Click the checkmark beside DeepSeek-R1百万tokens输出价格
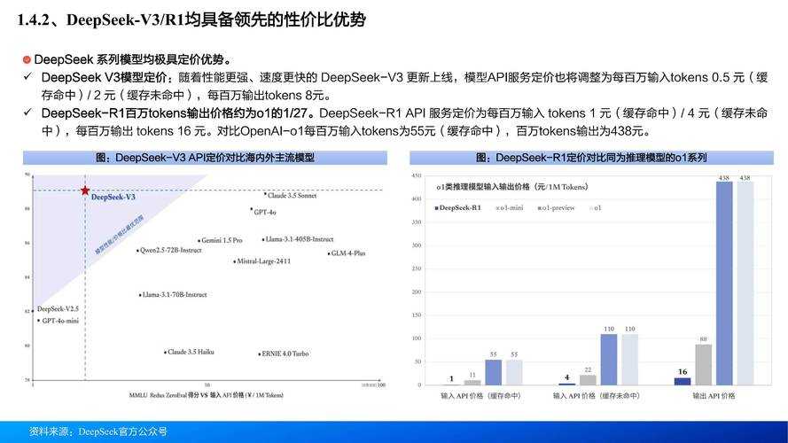Image resolution: width=788 pixels, height=443 pixels. click(28, 113)
